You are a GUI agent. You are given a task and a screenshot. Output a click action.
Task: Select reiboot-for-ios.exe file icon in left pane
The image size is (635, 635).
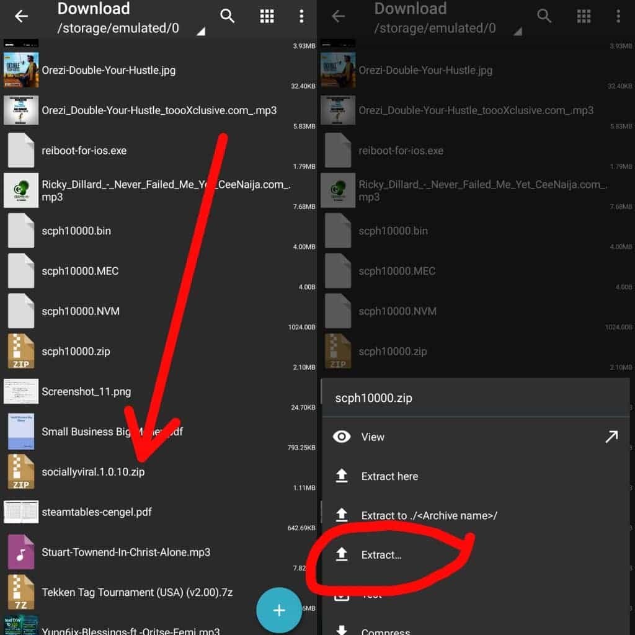[x=21, y=150]
